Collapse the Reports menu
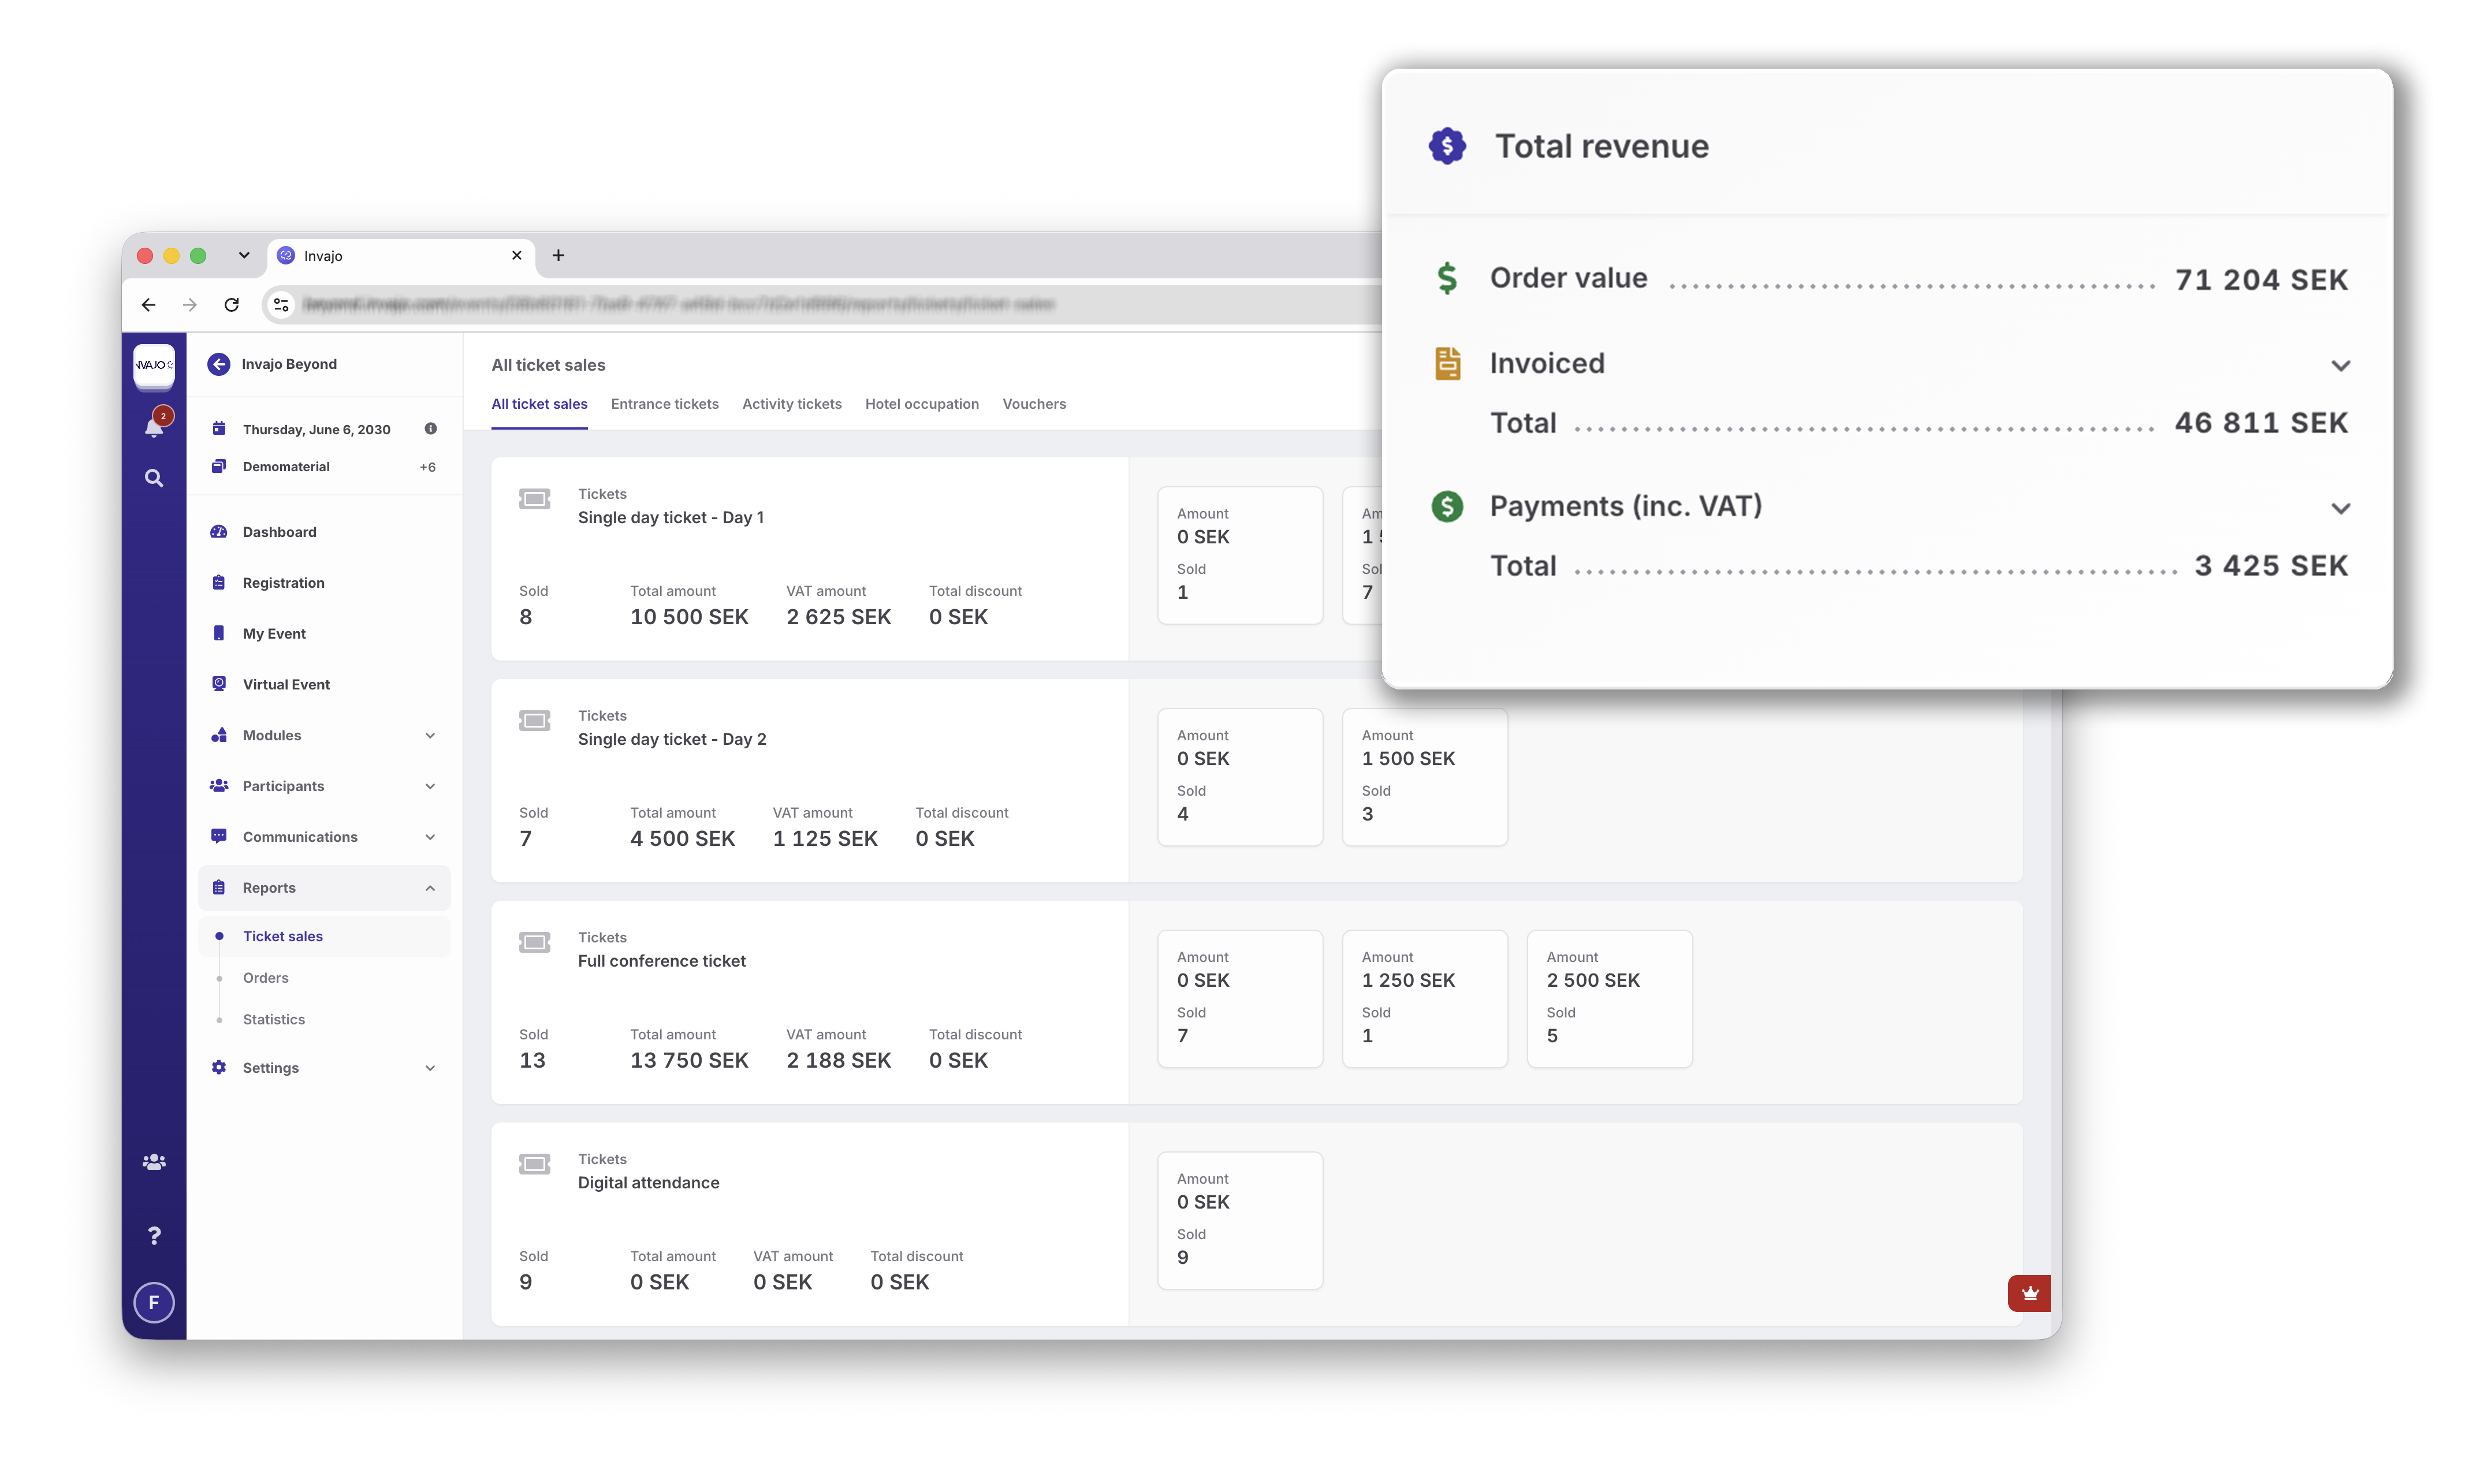Screen dimensions: 2484x1484 324,888
